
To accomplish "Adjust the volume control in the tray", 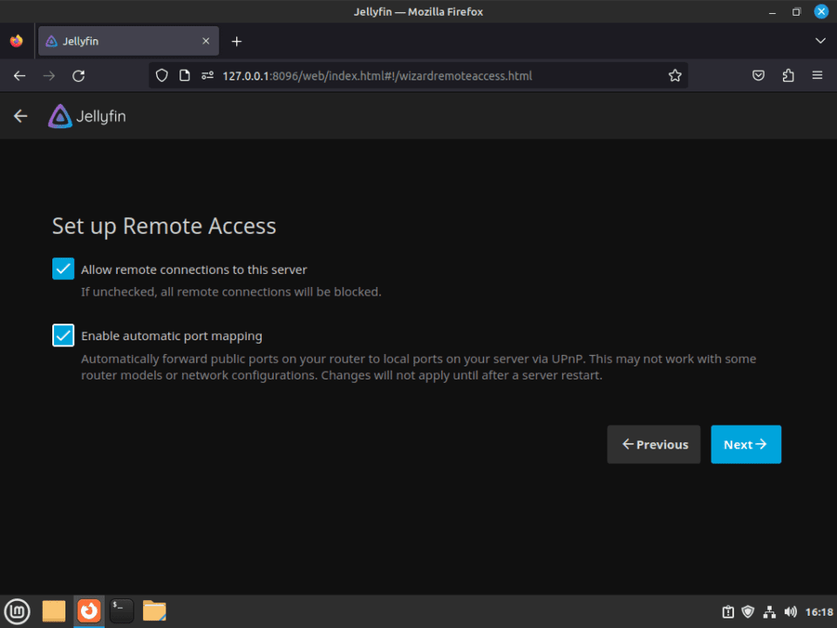I will click(x=790, y=611).
